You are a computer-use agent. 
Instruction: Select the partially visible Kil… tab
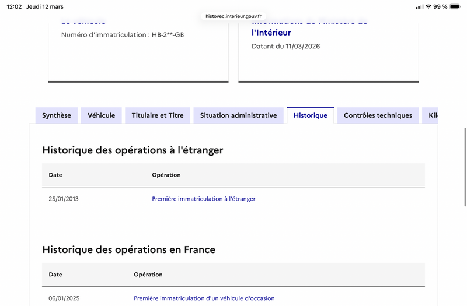[x=432, y=115]
